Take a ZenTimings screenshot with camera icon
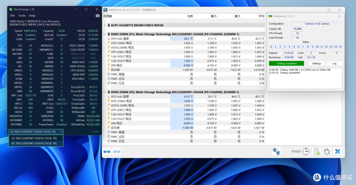This screenshot has height=185, width=356. click(97, 16)
